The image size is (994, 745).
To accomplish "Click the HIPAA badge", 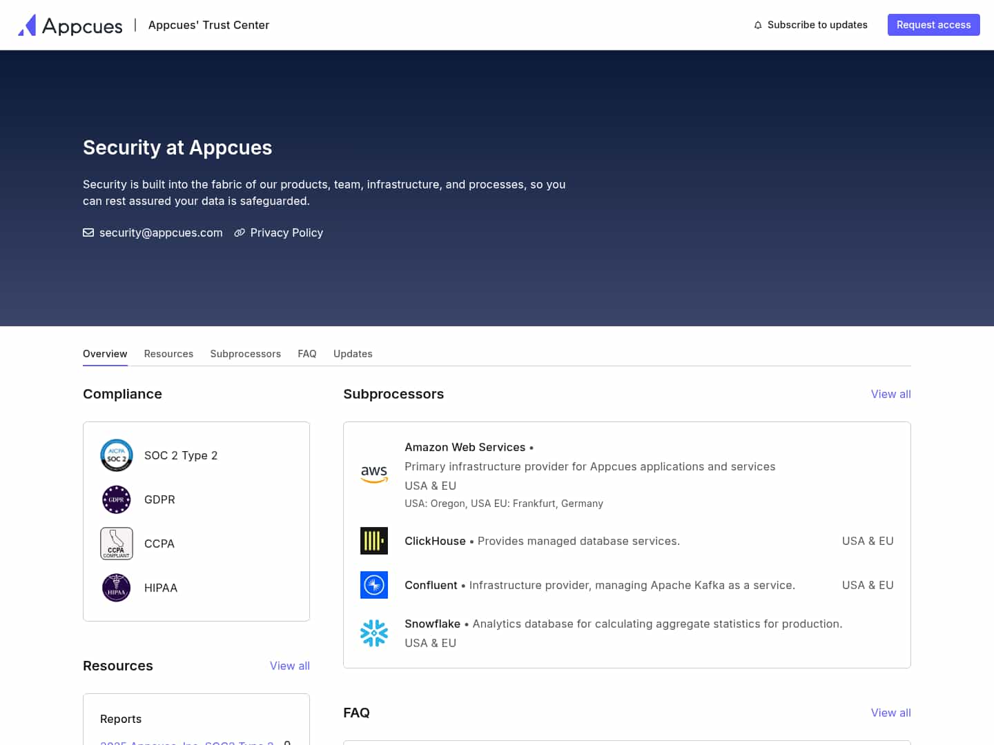I will 117,588.
